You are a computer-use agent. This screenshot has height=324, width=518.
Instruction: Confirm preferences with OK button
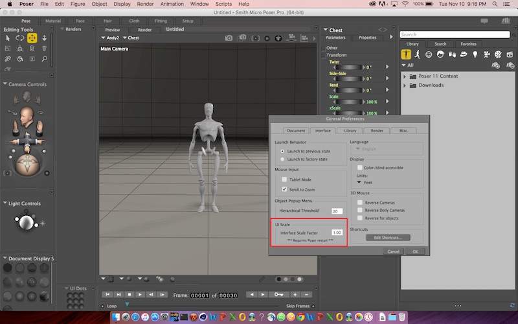click(x=415, y=251)
